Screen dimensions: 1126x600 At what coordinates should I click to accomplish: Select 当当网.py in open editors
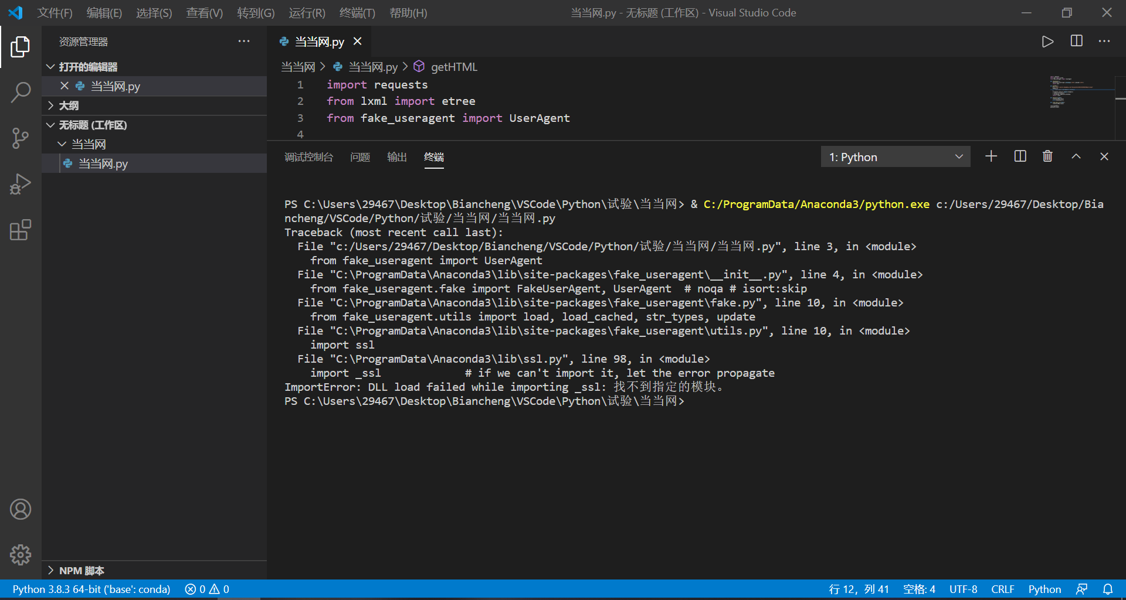click(x=155, y=86)
